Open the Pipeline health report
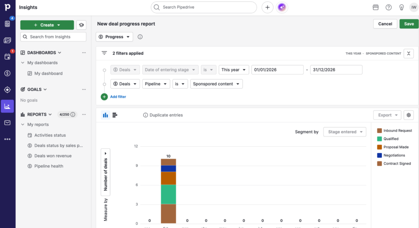419x228 pixels. click(49, 166)
